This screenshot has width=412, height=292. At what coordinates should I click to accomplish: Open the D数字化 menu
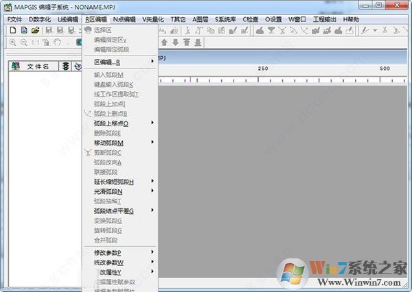pyautogui.click(x=40, y=19)
